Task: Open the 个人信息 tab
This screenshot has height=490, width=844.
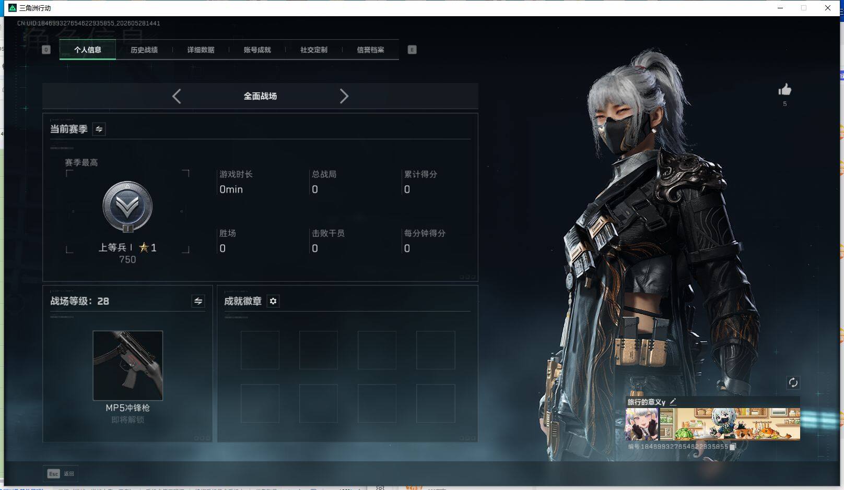Action: [88, 50]
